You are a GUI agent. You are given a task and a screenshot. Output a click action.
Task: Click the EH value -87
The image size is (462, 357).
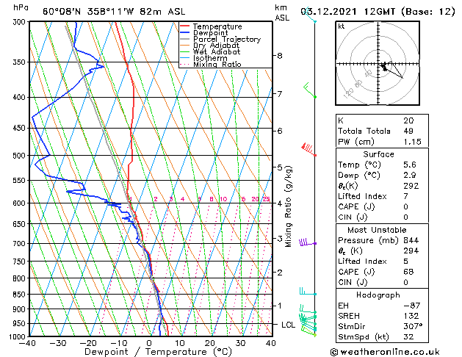pyautogui.click(x=411, y=306)
